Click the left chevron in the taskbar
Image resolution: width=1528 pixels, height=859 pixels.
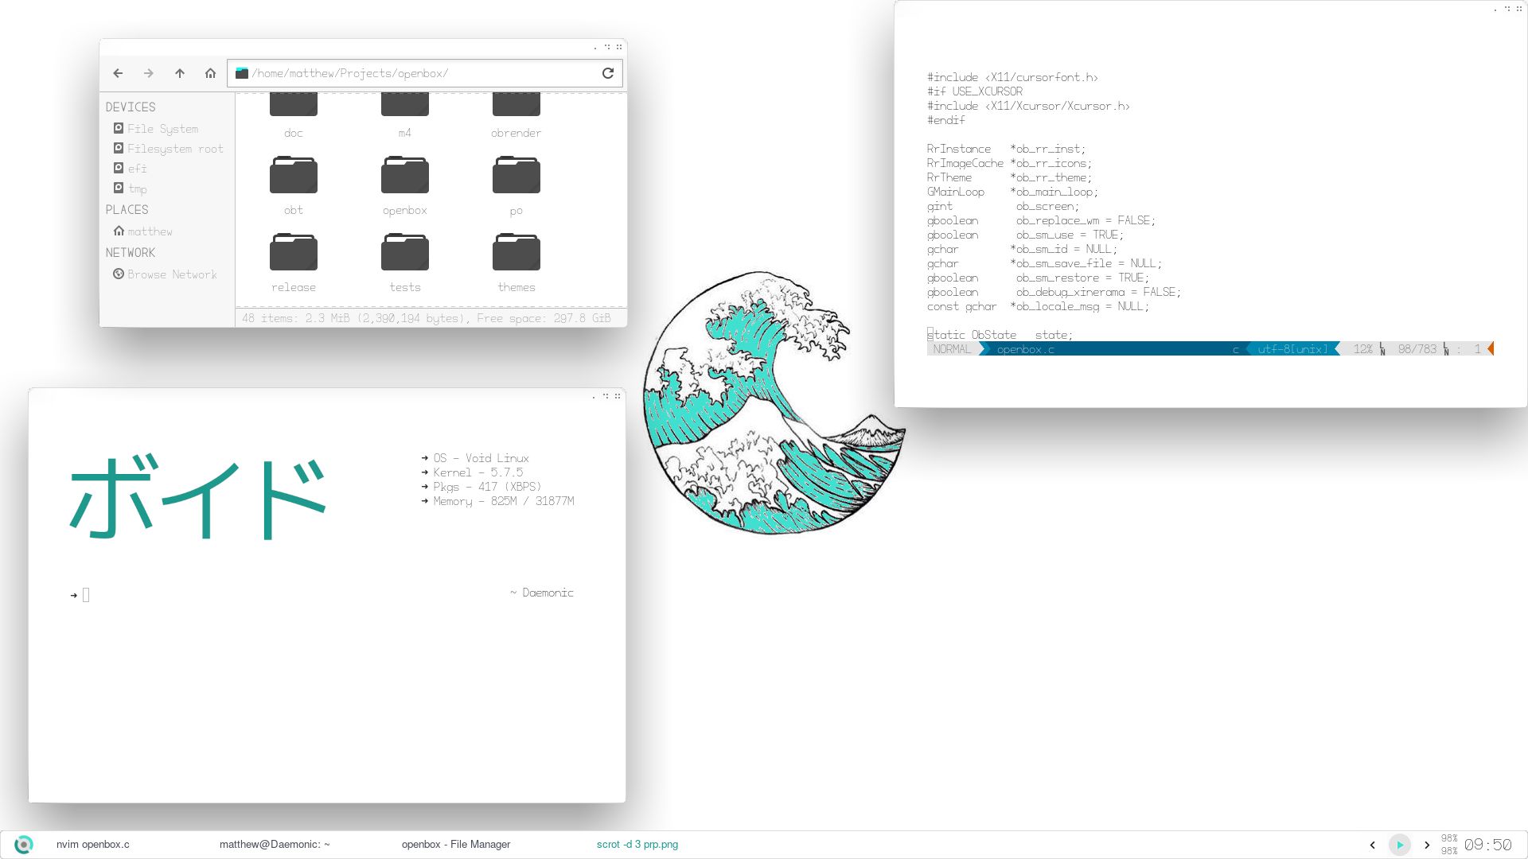tap(1373, 844)
